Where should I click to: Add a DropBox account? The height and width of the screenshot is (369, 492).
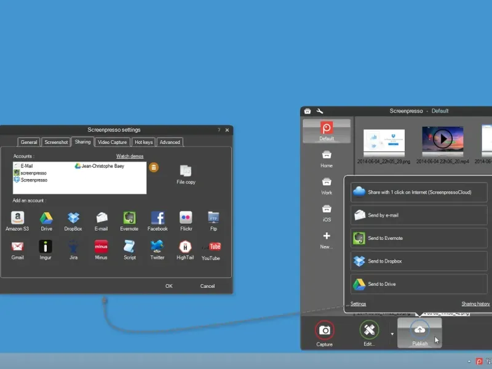pos(73,221)
